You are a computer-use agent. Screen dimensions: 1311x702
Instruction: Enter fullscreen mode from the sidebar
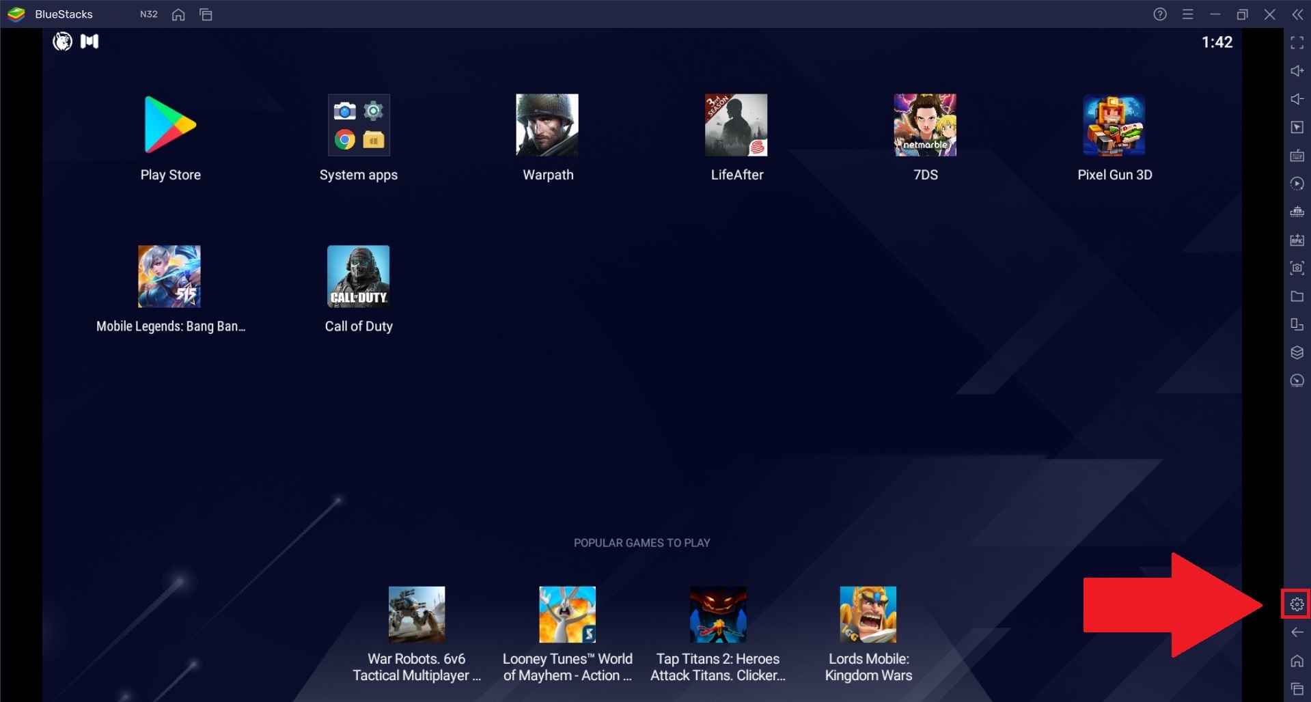pyautogui.click(x=1296, y=43)
